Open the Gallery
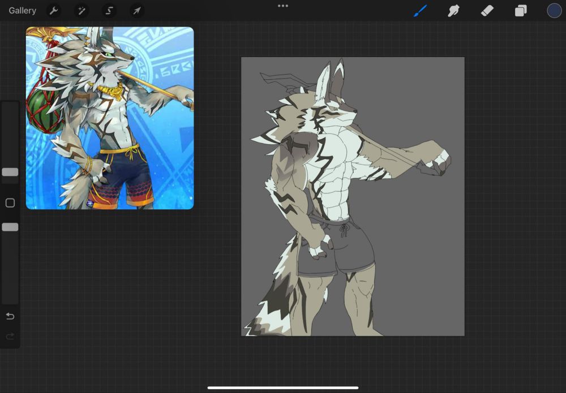This screenshot has width=566, height=393. pos(23,11)
